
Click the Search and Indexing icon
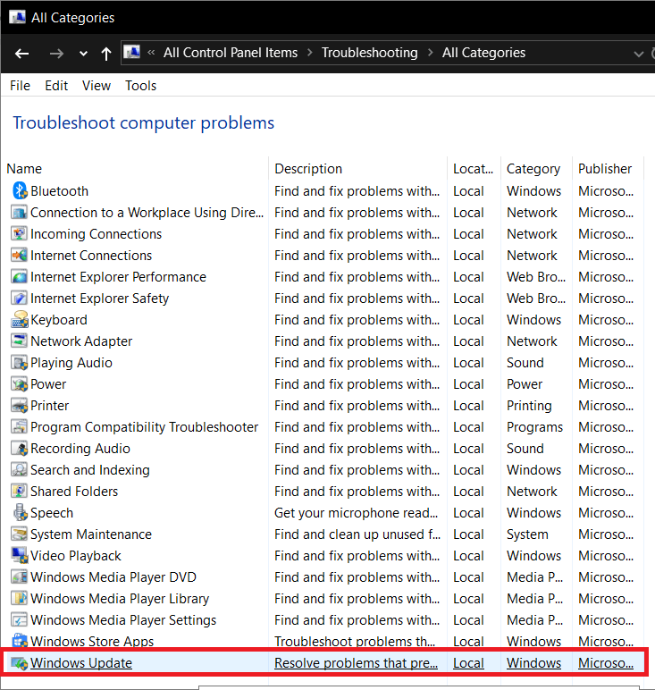click(20, 470)
